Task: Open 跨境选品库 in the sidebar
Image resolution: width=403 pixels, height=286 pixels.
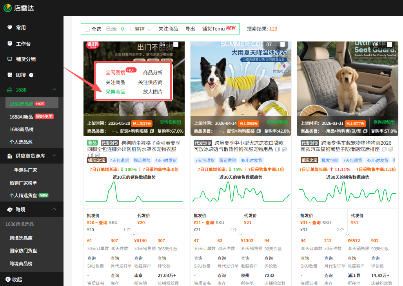Action: pyautogui.click(x=21, y=238)
